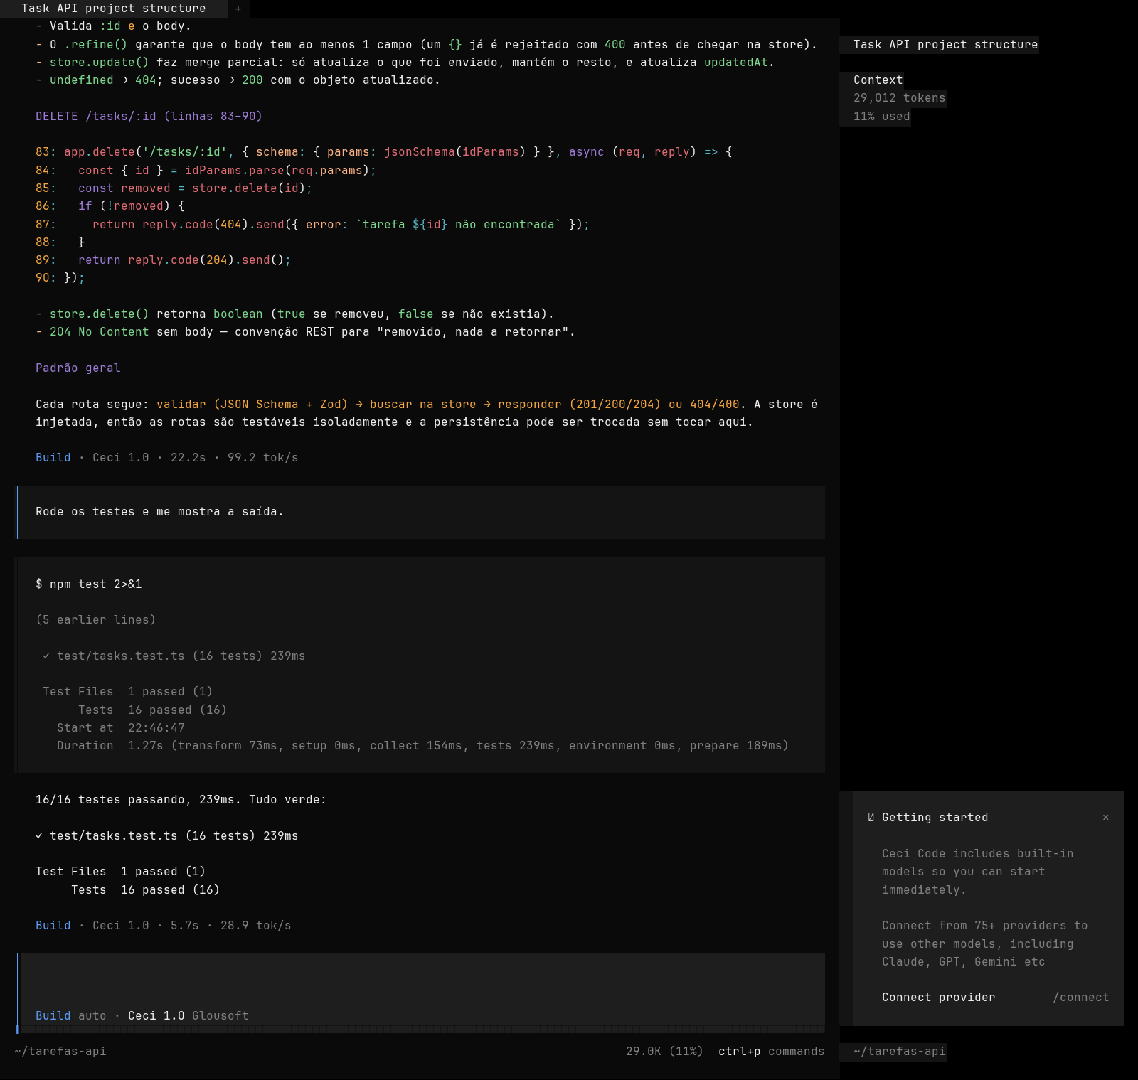Click the ctrl+p commands hint
1138x1080 pixels.
coord(771,1052)
